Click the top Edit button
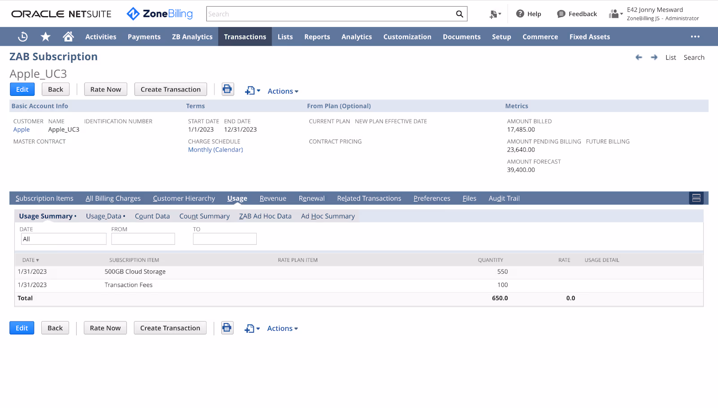 (22, 89)
